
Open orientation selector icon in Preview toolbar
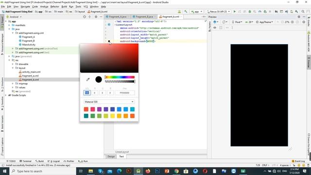225,22
